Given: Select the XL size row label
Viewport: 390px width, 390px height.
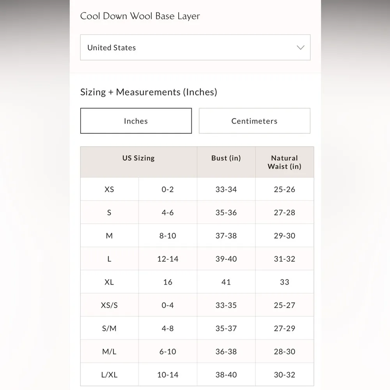Looking at the screenshot, I should click(109, 282).
